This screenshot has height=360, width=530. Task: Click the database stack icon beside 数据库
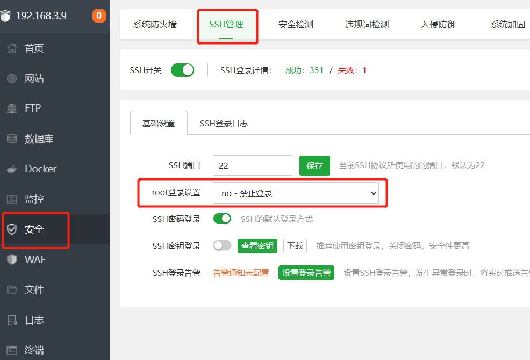coord(12,139)
